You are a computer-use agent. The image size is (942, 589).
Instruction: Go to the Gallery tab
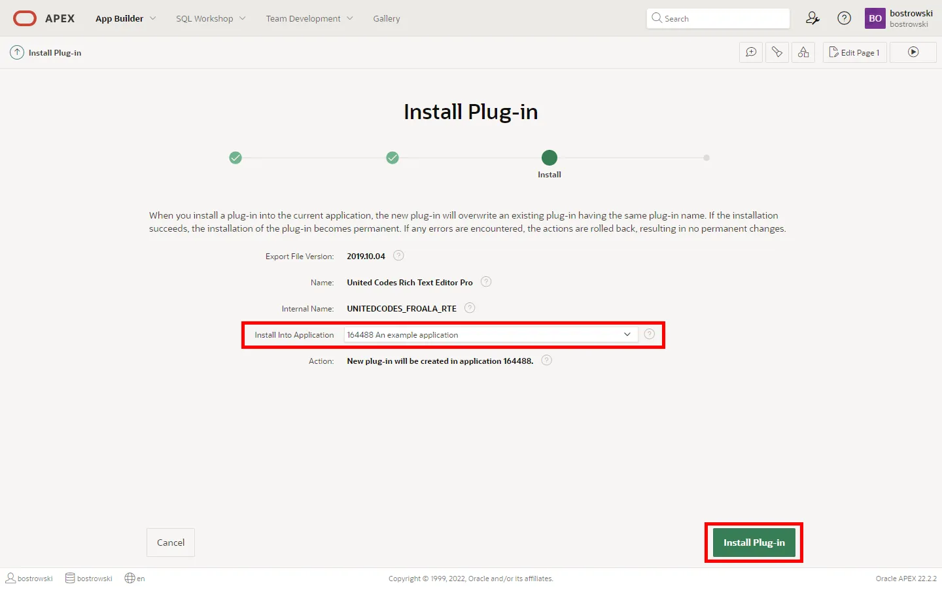tap(387, 18)
